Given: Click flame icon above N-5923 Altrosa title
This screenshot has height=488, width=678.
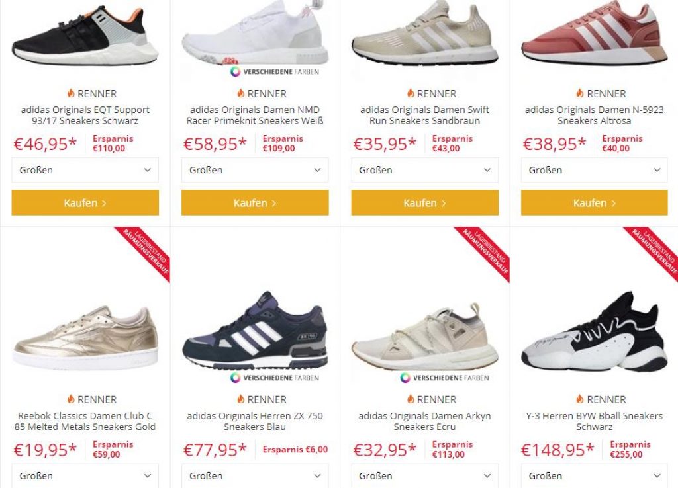Looking at the screenshot, I should (580, 93).
